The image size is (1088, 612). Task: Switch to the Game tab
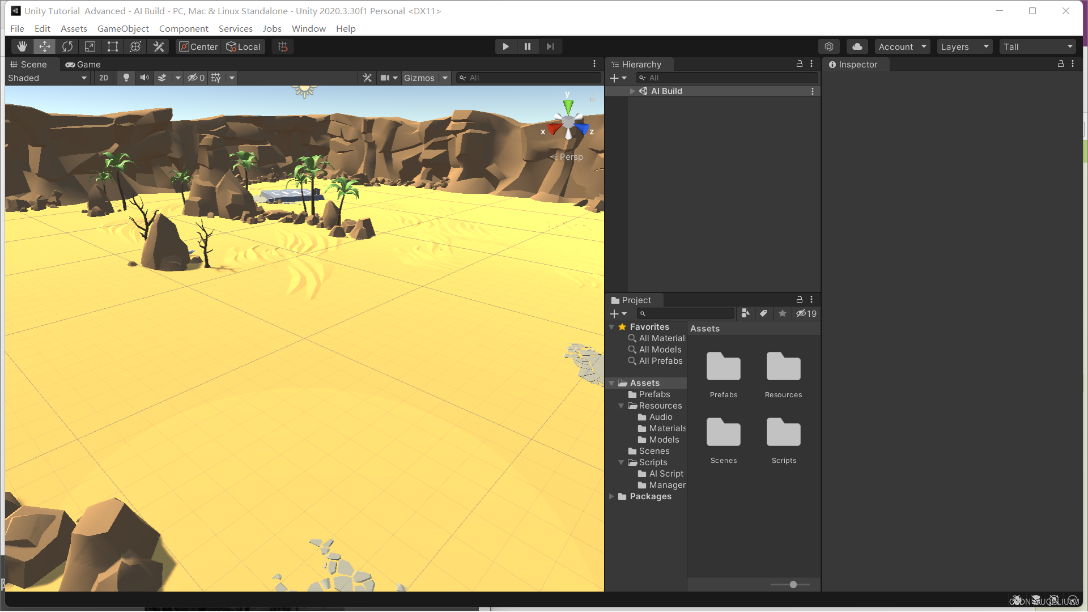[x=83, y=64]
